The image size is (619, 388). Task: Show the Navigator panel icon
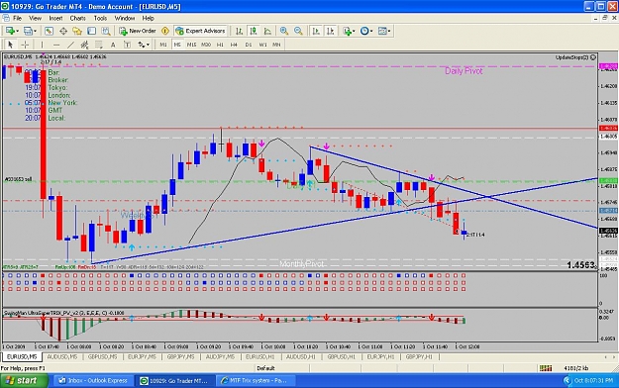click(77, 31)
